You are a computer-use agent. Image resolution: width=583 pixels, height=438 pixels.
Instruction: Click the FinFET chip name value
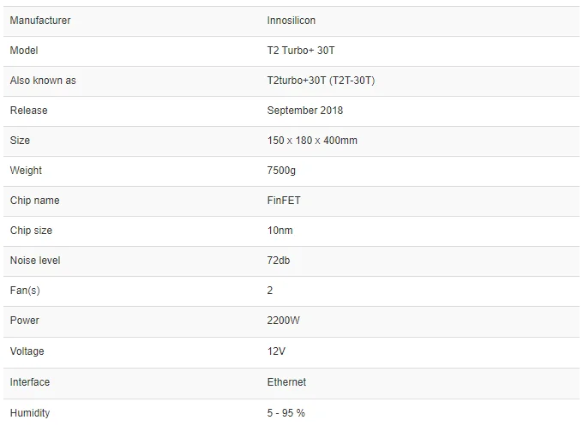(x=284, y=201)
